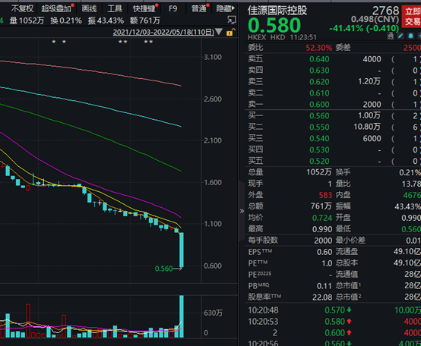Open chart in separate window icon
Screen dimensions: 421x346
coord(232,20)
